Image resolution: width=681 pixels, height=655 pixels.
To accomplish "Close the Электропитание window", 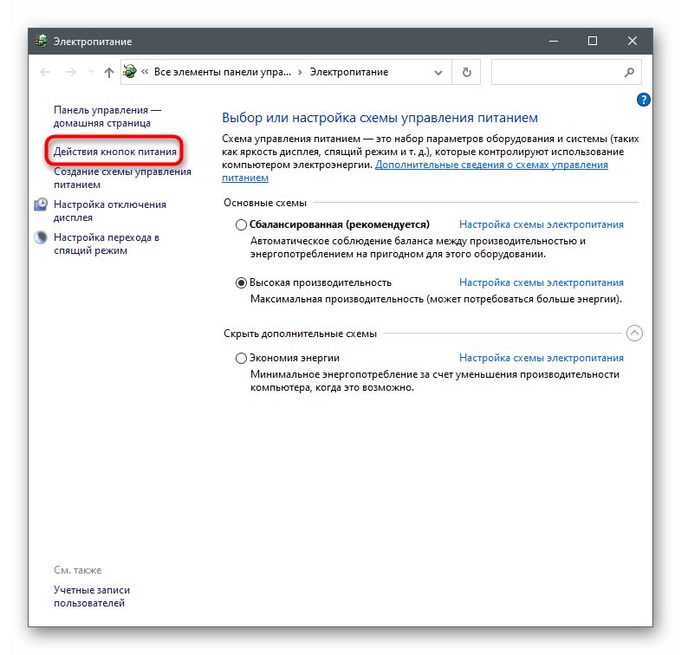I will pos(632,42).
